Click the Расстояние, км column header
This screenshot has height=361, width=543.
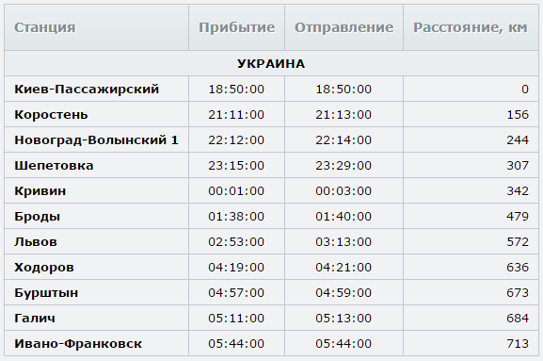471,27
